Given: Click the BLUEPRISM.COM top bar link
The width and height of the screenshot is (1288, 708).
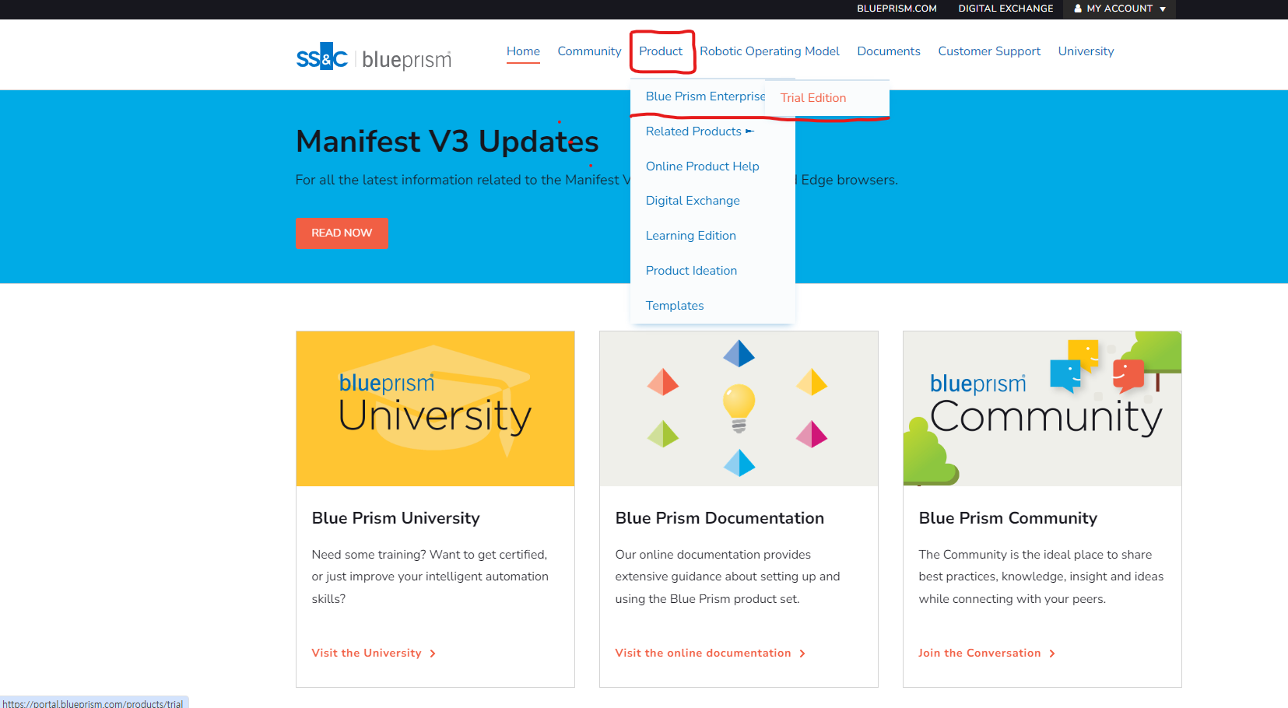Looking at the screenshot, I should coord(897,9).
